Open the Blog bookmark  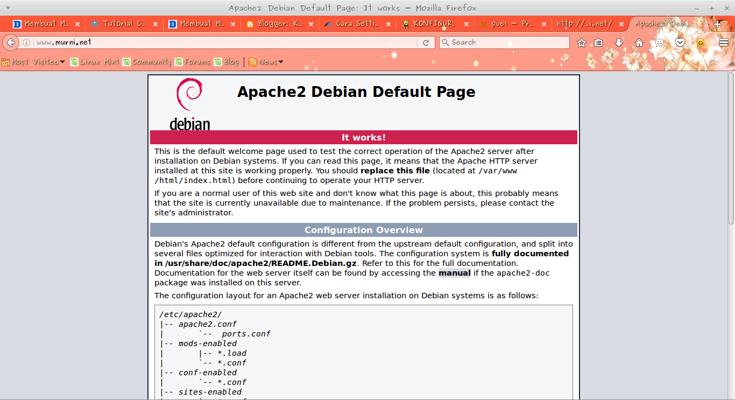tap(227, 62)
